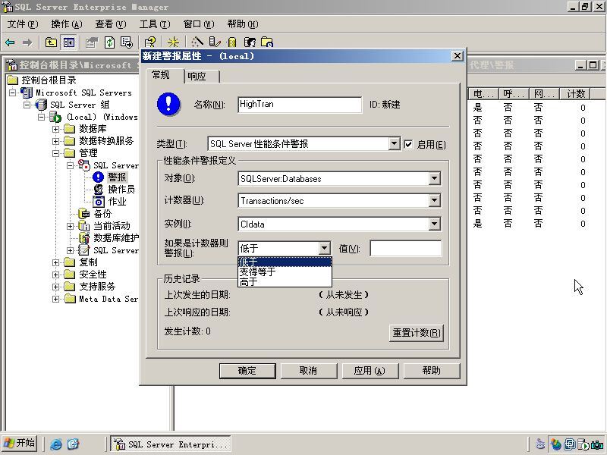Click Internet Explorer quick launch icon
This screenshot has height=455, width=607.
click(x=55, y=444)
